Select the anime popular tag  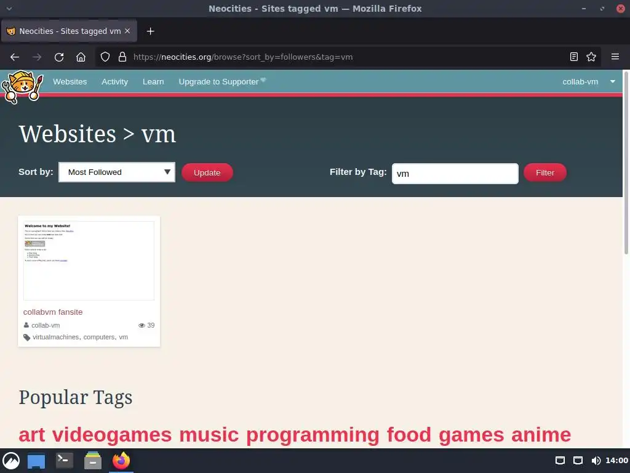tap(541, 435)
